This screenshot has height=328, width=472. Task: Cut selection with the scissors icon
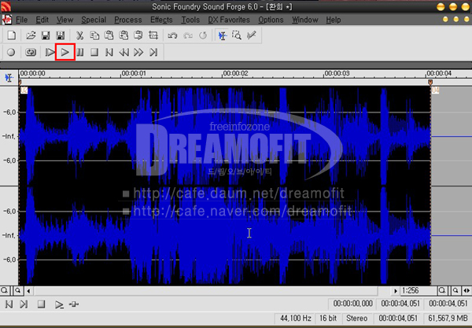coord(79,35)
